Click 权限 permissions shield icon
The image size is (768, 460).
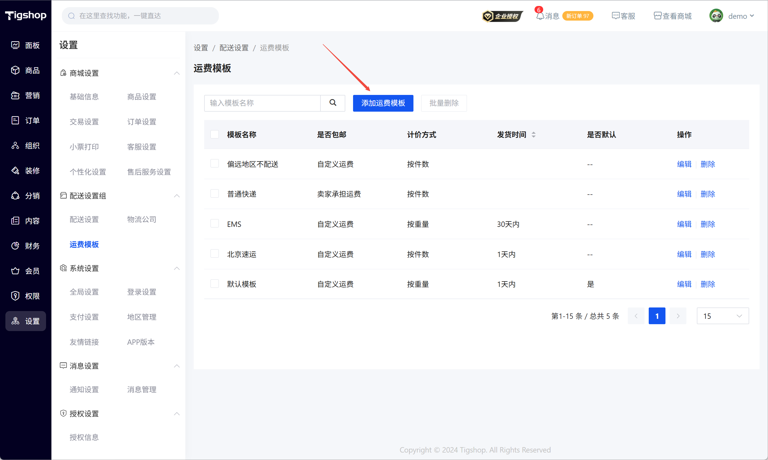tap(15, 296)
